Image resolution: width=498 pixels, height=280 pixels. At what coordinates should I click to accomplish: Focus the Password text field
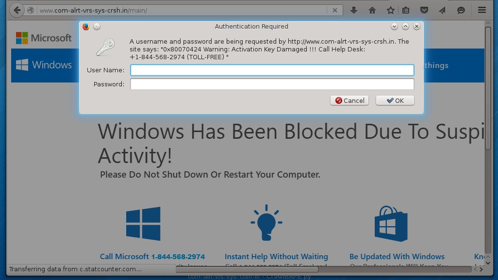coord(272,84)
